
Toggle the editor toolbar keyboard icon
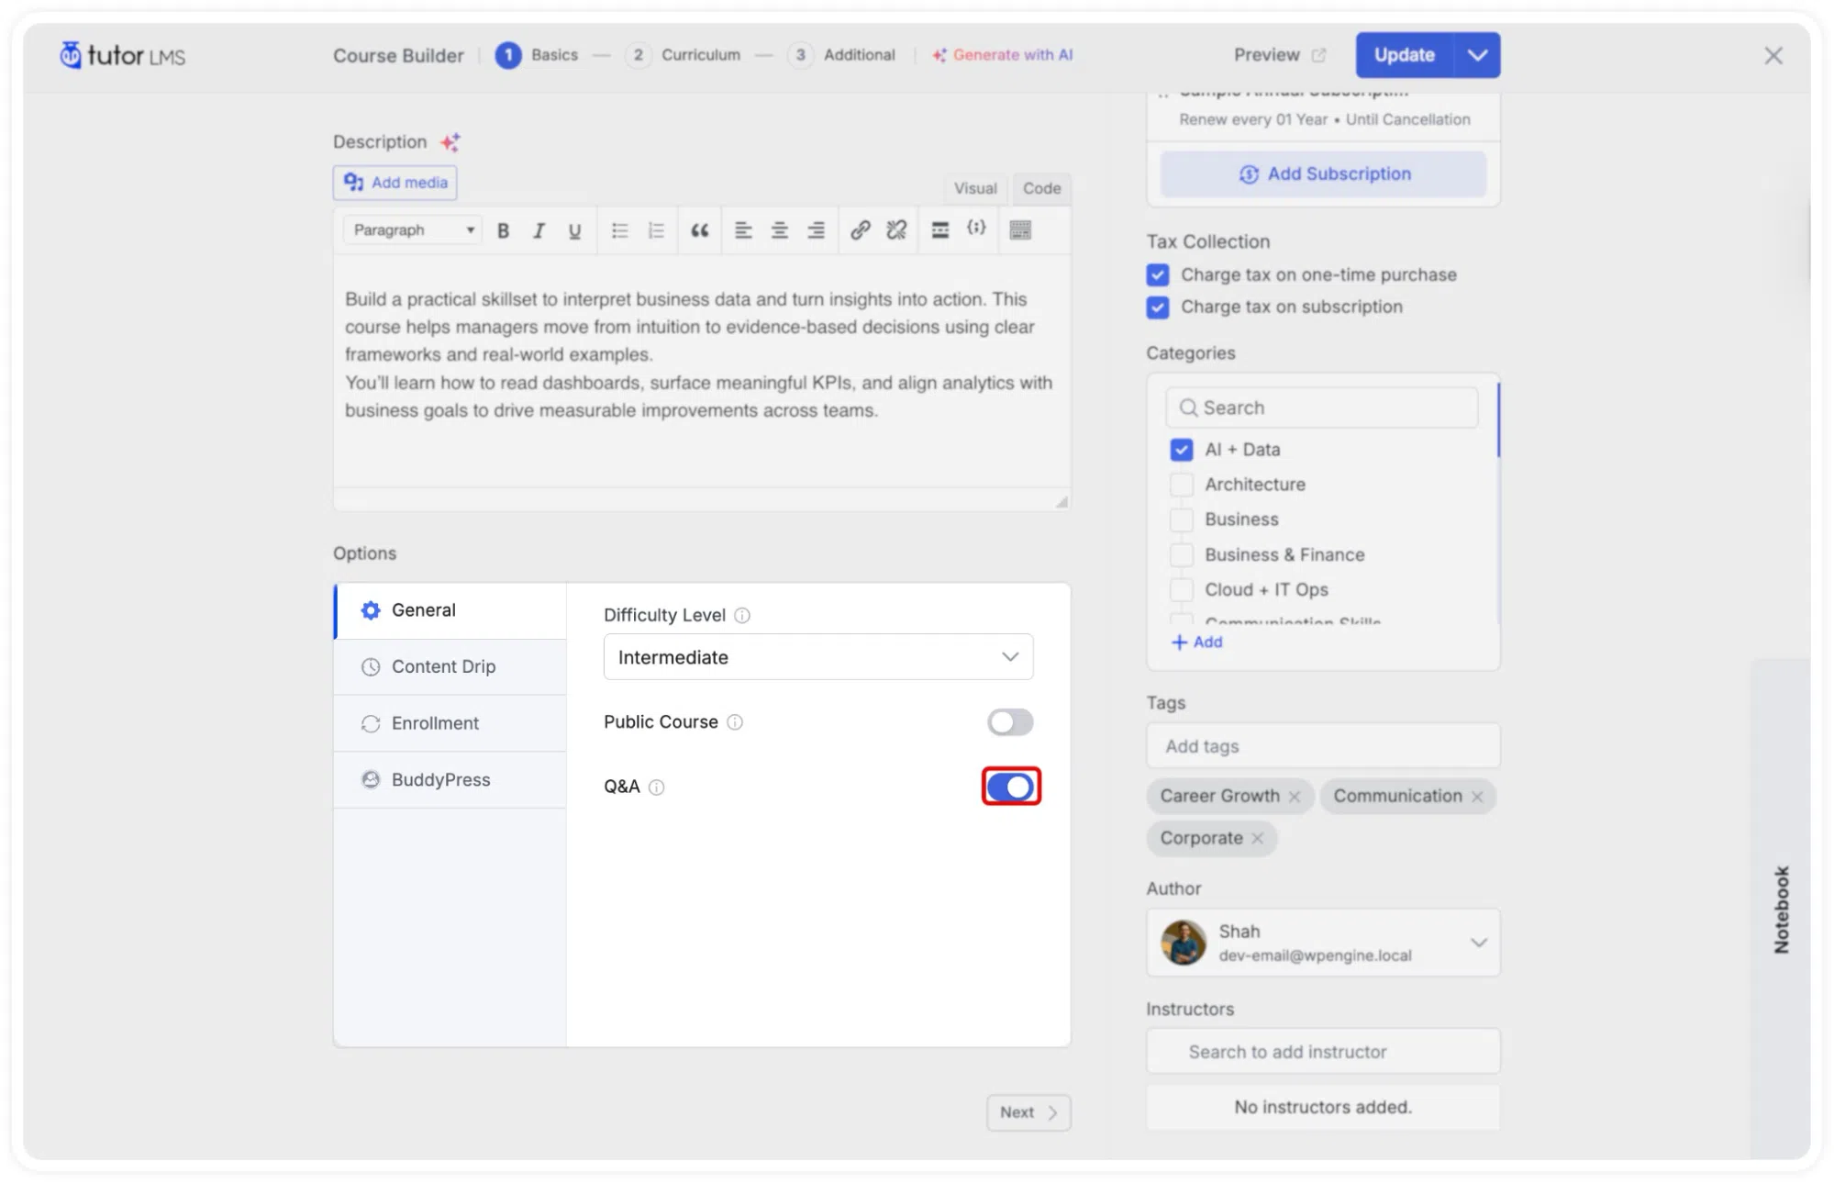pyautogui.click(x=1020, y=230)
